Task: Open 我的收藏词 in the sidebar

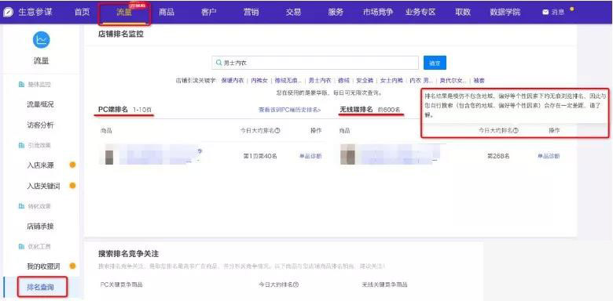Action: [43, 267]
